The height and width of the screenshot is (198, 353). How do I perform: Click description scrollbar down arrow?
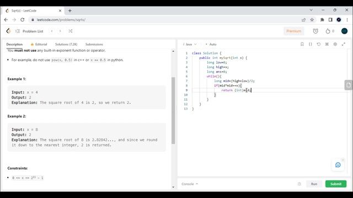173,187
